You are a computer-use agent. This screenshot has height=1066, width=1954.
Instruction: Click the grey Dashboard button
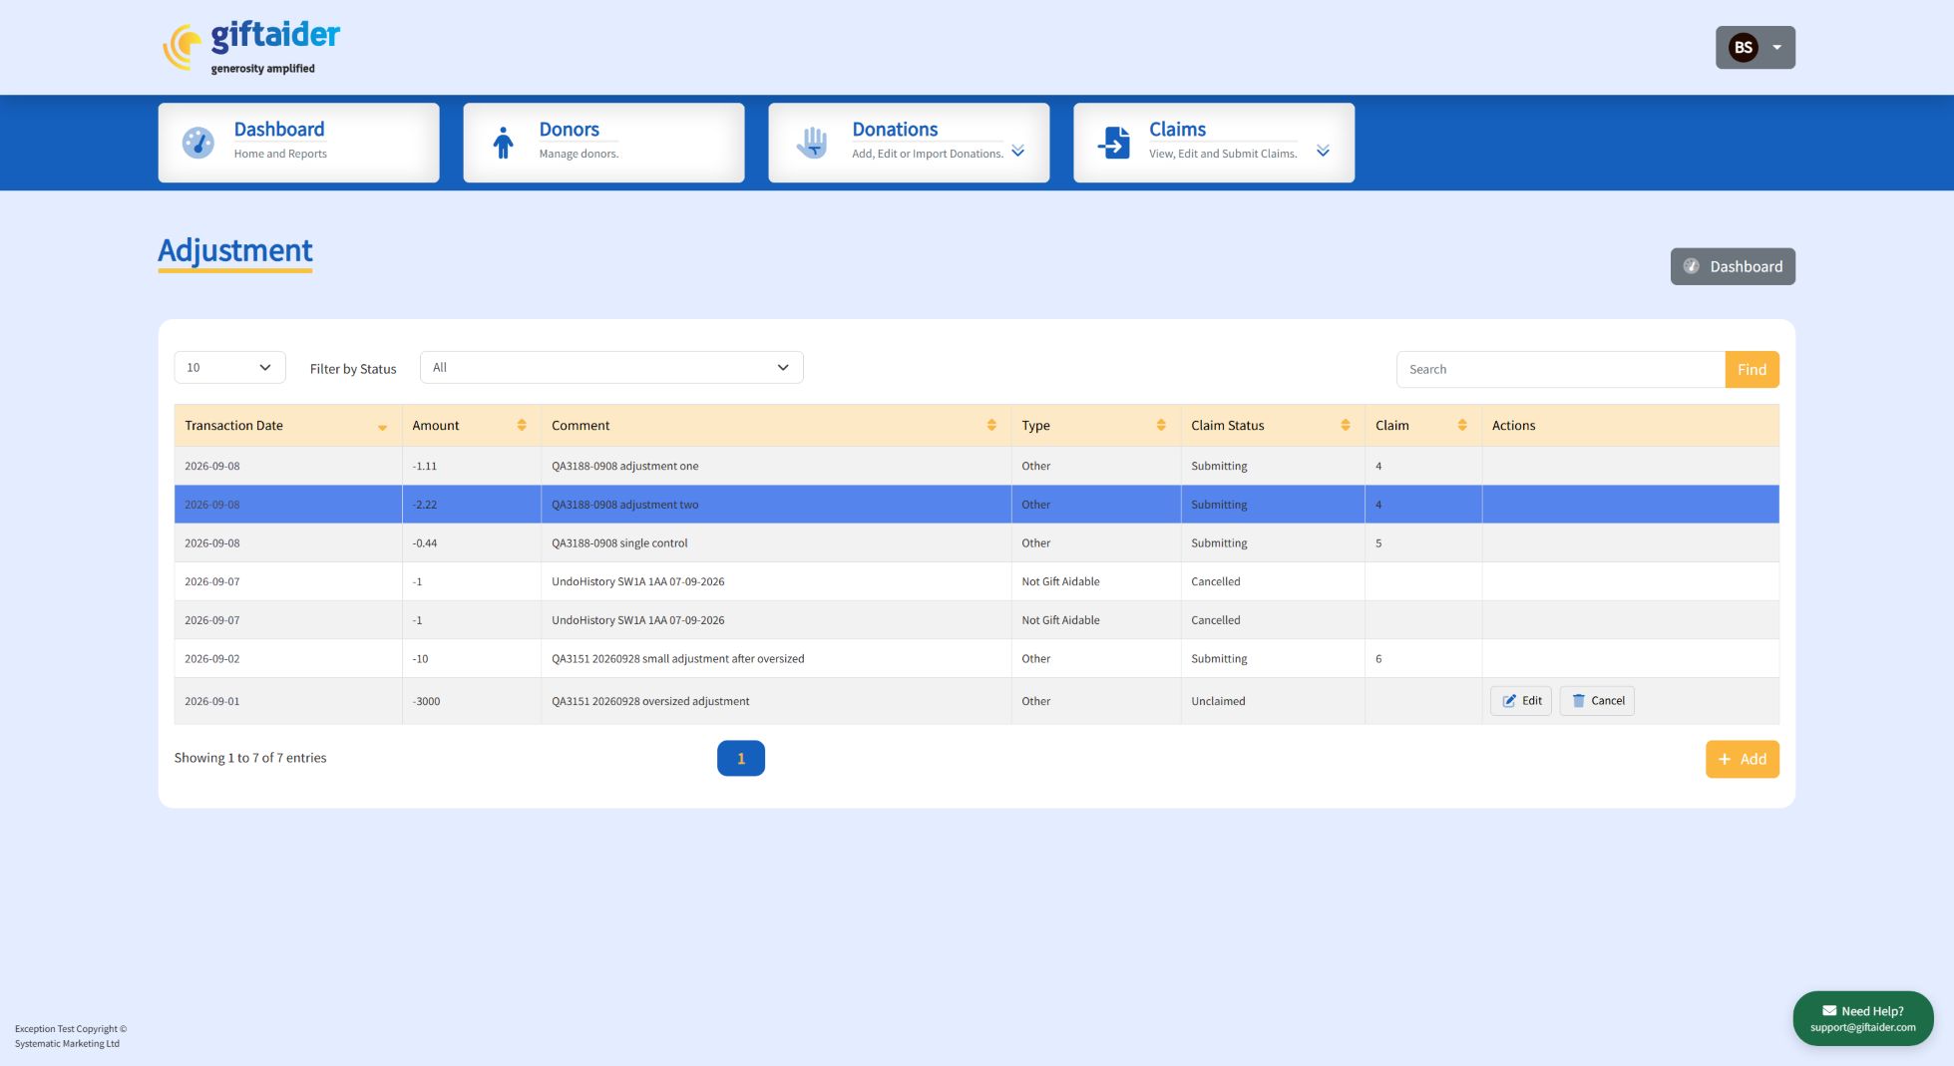click(1733, 266)
